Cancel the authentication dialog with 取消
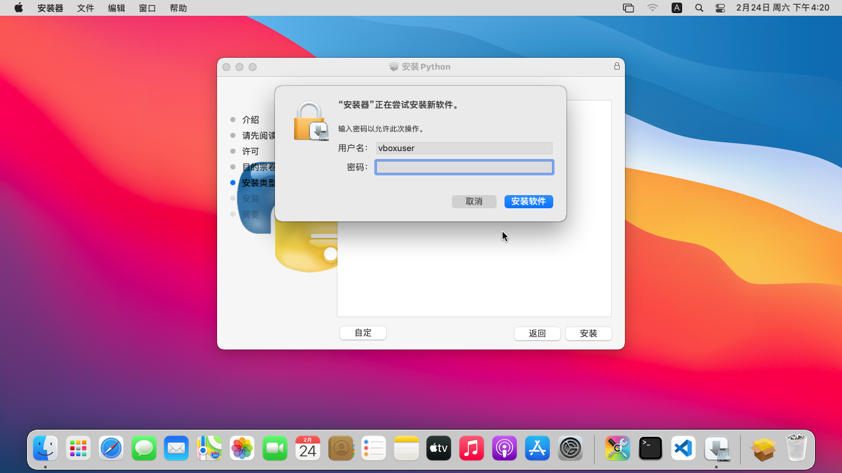Image resolution: width=842 pixels, height=473 pixels. 474,202
